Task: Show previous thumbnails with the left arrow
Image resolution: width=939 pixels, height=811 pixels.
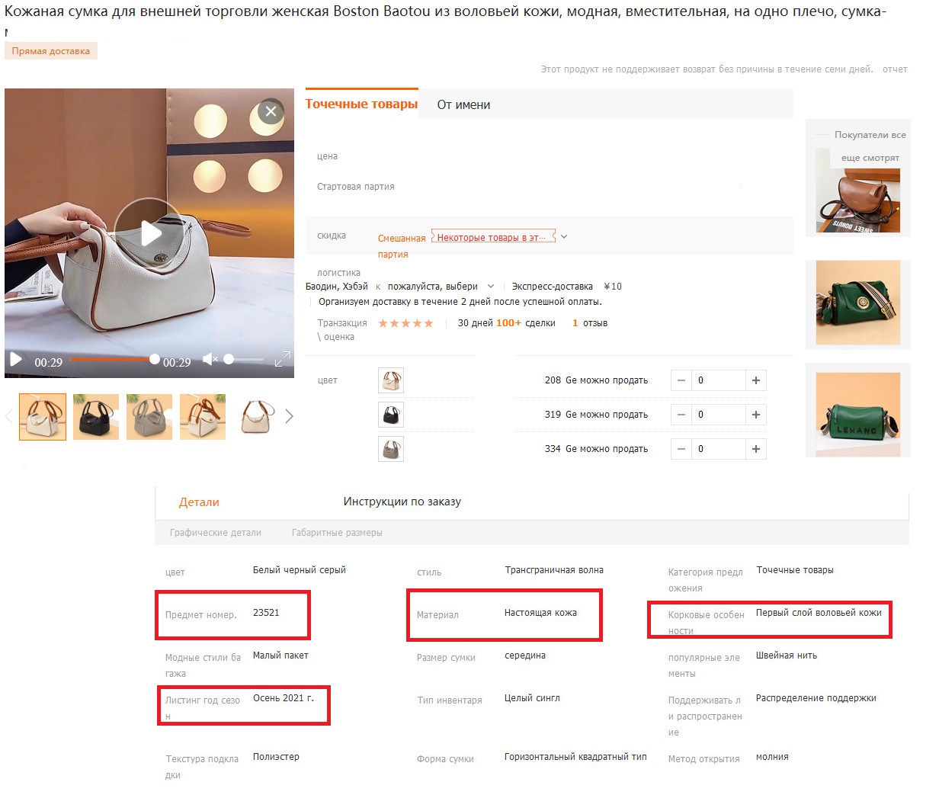Action: (x=9, y=416)
